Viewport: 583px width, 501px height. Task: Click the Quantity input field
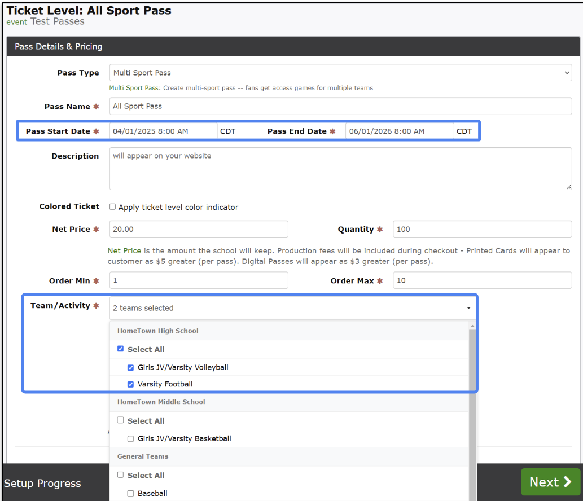coord(482,229)
